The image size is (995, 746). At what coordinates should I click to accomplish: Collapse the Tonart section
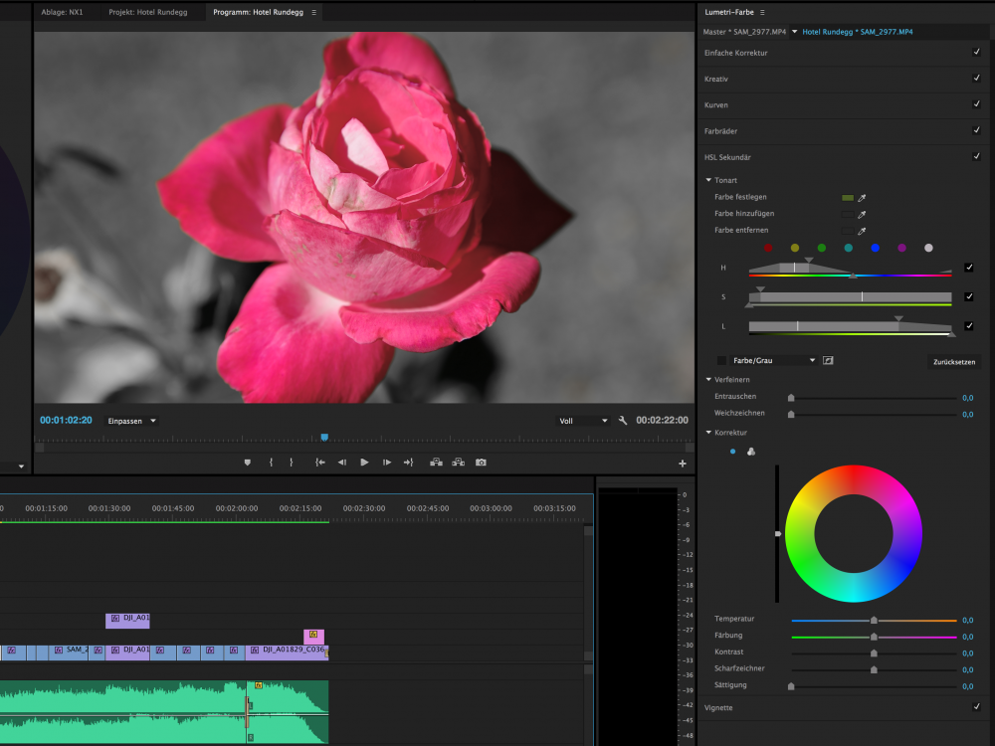[x=708, y=180]
